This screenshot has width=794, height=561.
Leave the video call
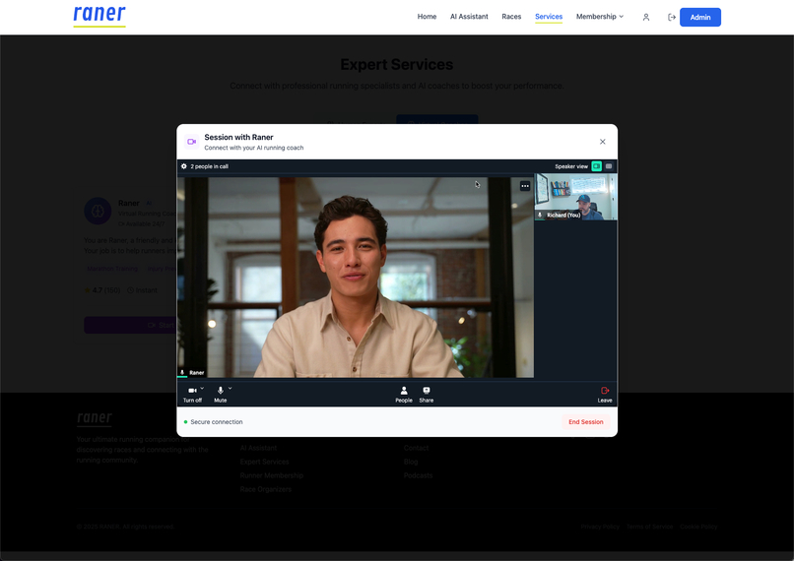pyautogui.click(x=605, y=394)
